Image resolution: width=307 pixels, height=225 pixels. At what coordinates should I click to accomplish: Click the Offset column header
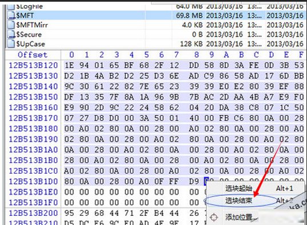tap(33, 55)
